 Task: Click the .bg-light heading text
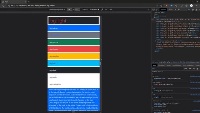(58, 21)
